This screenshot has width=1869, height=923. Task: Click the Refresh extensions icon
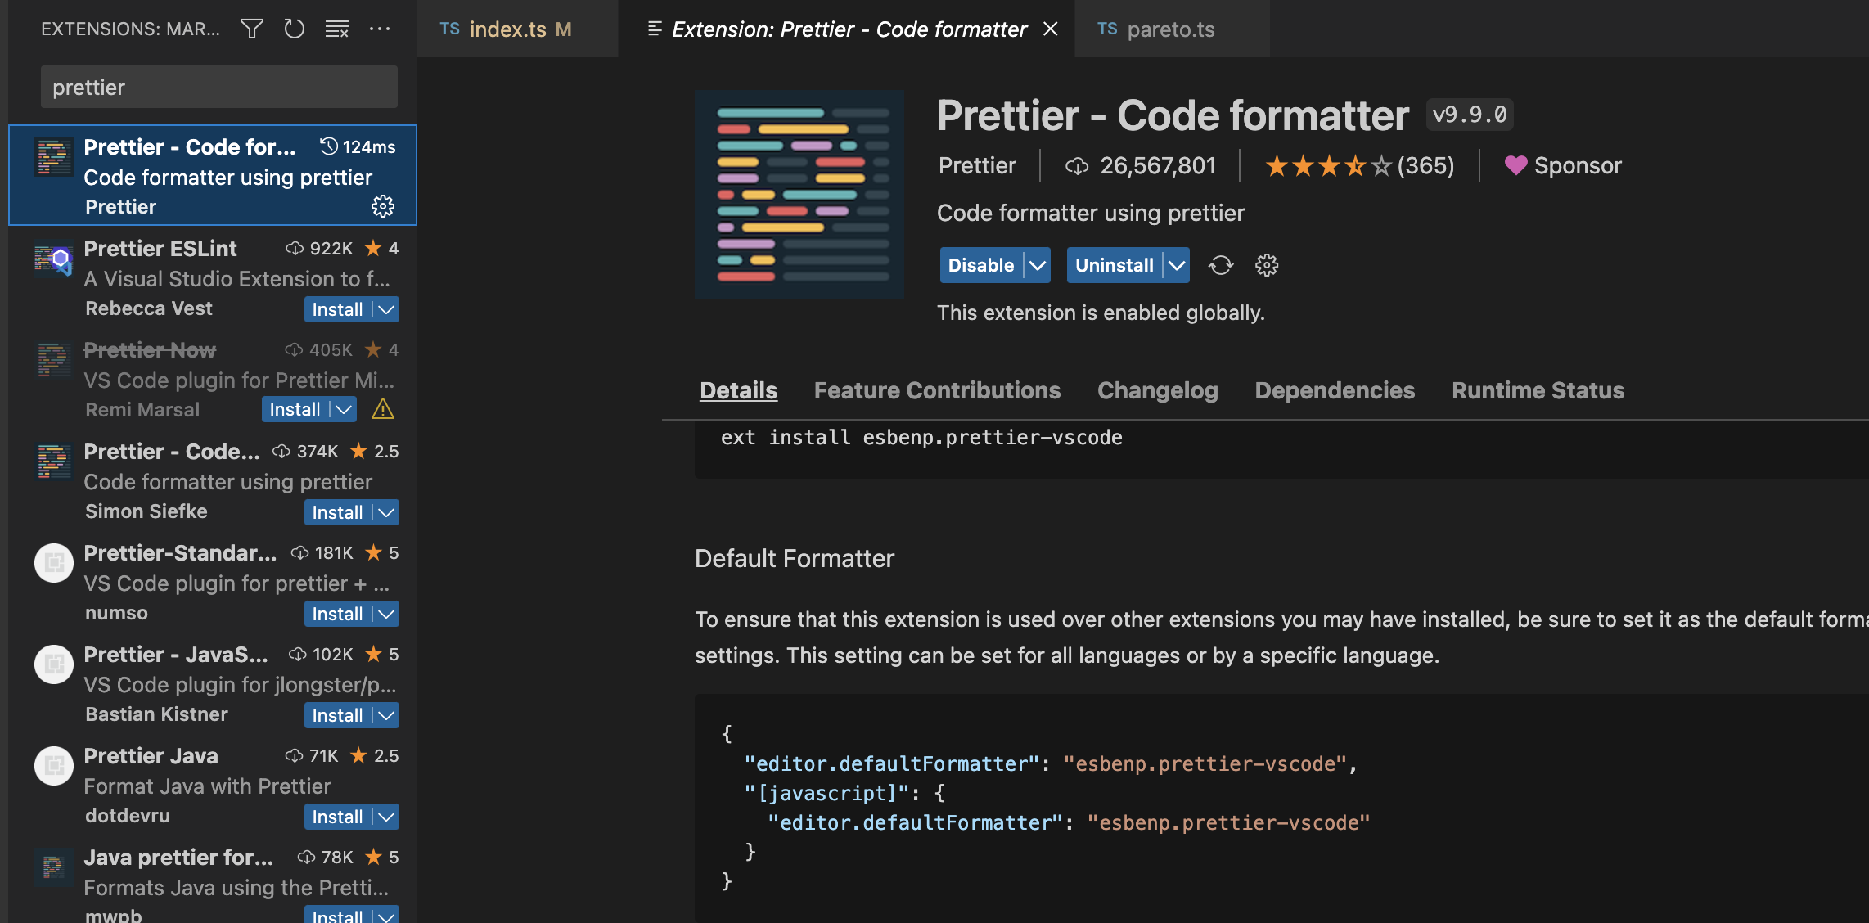(294, 29)
